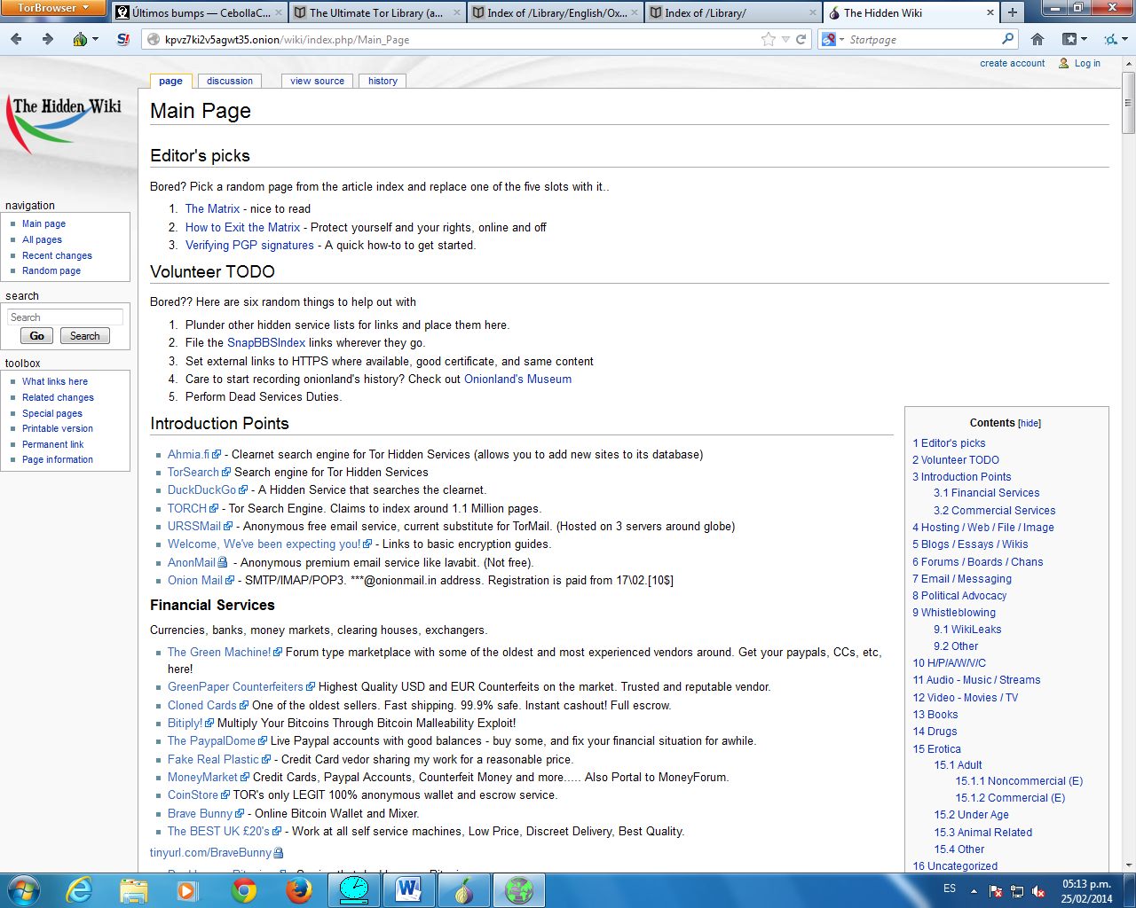The image size is (1136, 908).
Task: Open Verifying PGP signatures link
Action: pos(249,246)
